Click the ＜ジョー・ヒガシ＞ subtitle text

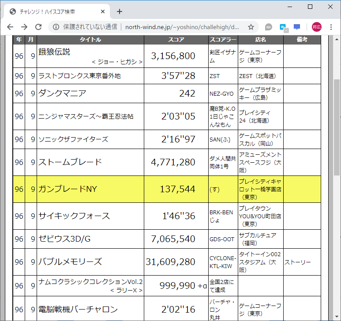point(117,62)
